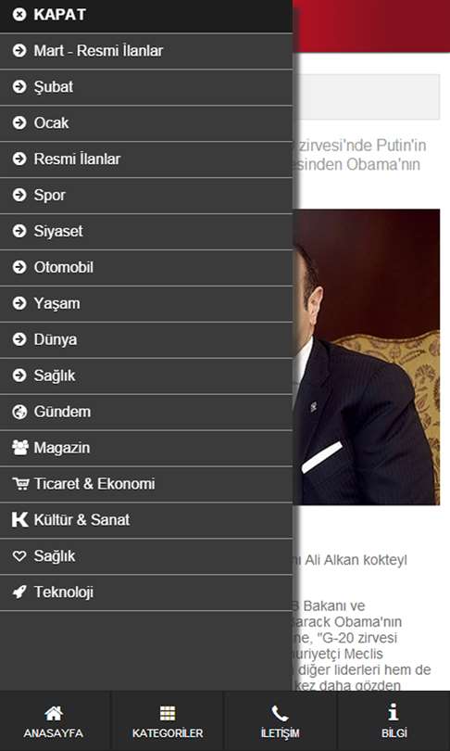Choose Ocak from the side menu
The height and width of the screenshot is (751, 450).
tap(146, 123)
